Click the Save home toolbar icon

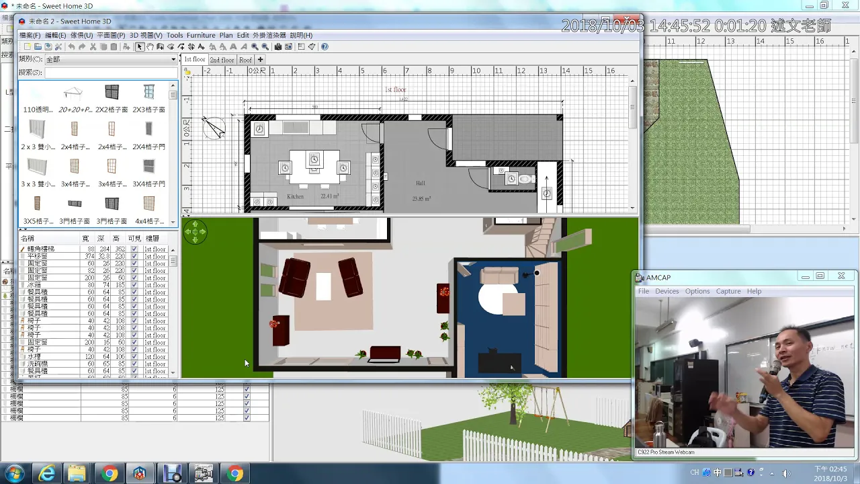point(48,47)
